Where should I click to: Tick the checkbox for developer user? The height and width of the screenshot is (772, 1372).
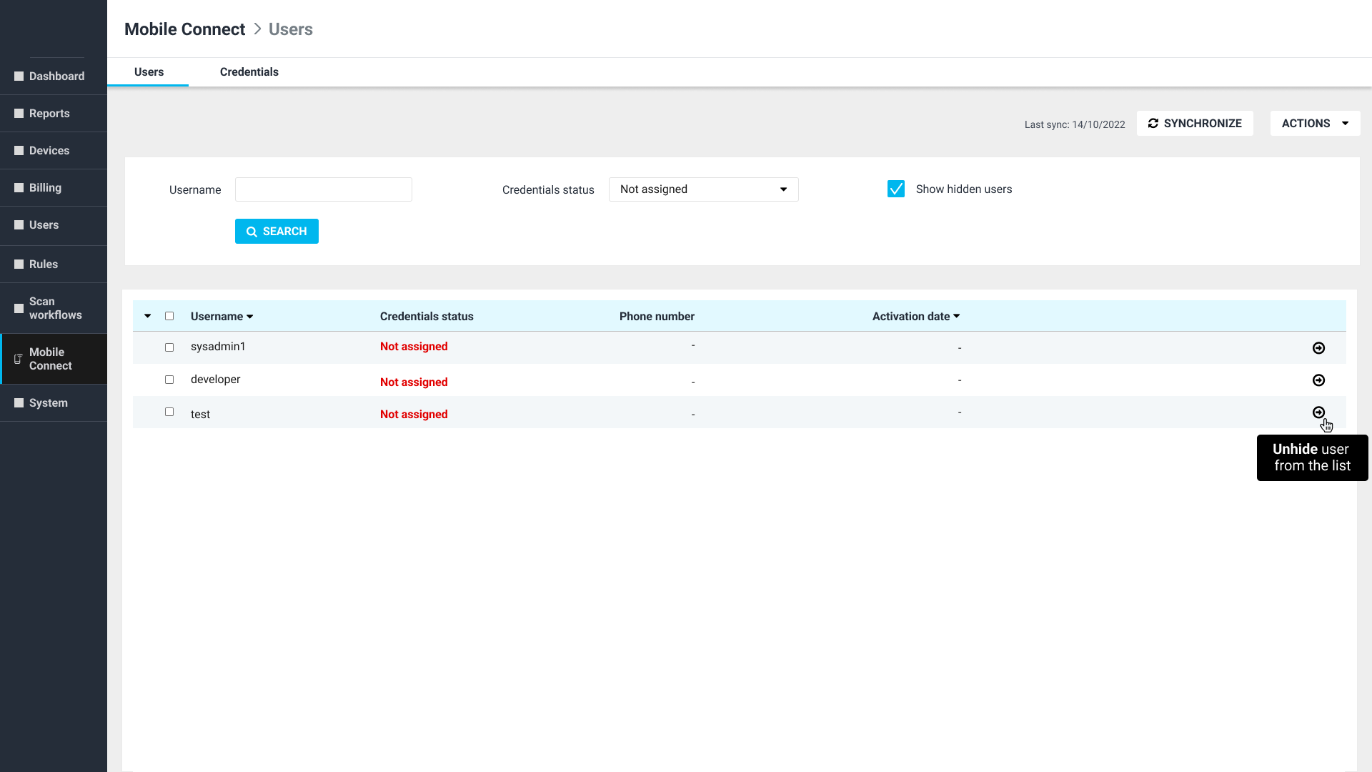click(x=169, y=380)
